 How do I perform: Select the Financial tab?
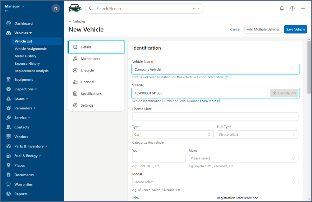click(87, 82)
